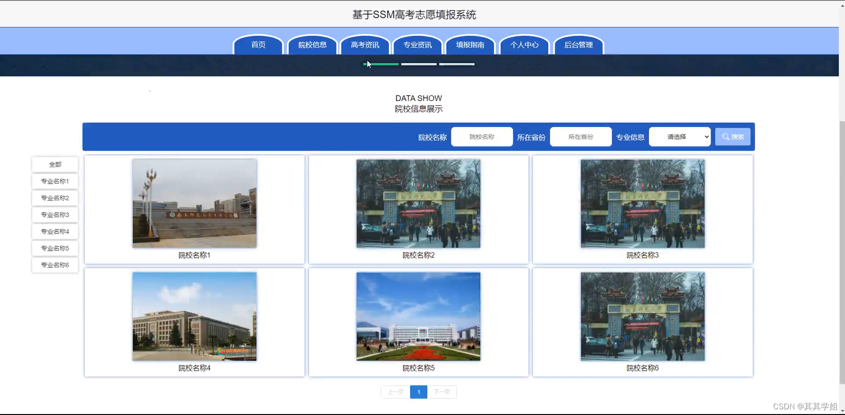Image resolution: width=845 pixels, height=415 pixels.
Task: Click the magnifier search button
Action: click(733, 137)
